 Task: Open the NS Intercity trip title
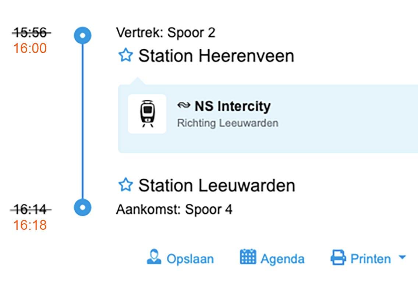[233, 106]
